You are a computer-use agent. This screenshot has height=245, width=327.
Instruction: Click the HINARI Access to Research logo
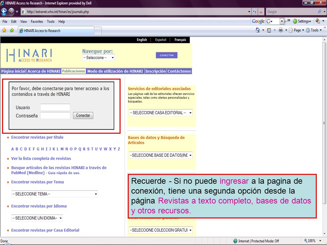29,55
